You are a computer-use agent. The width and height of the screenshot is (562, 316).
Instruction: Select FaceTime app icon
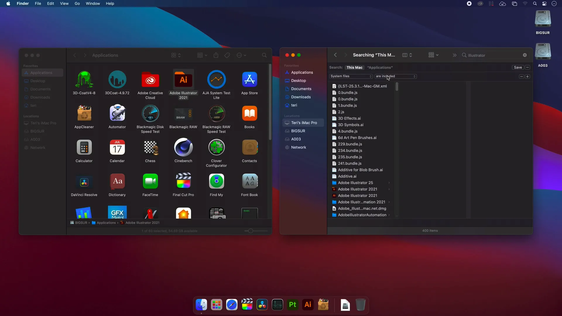tap(150, 181)
